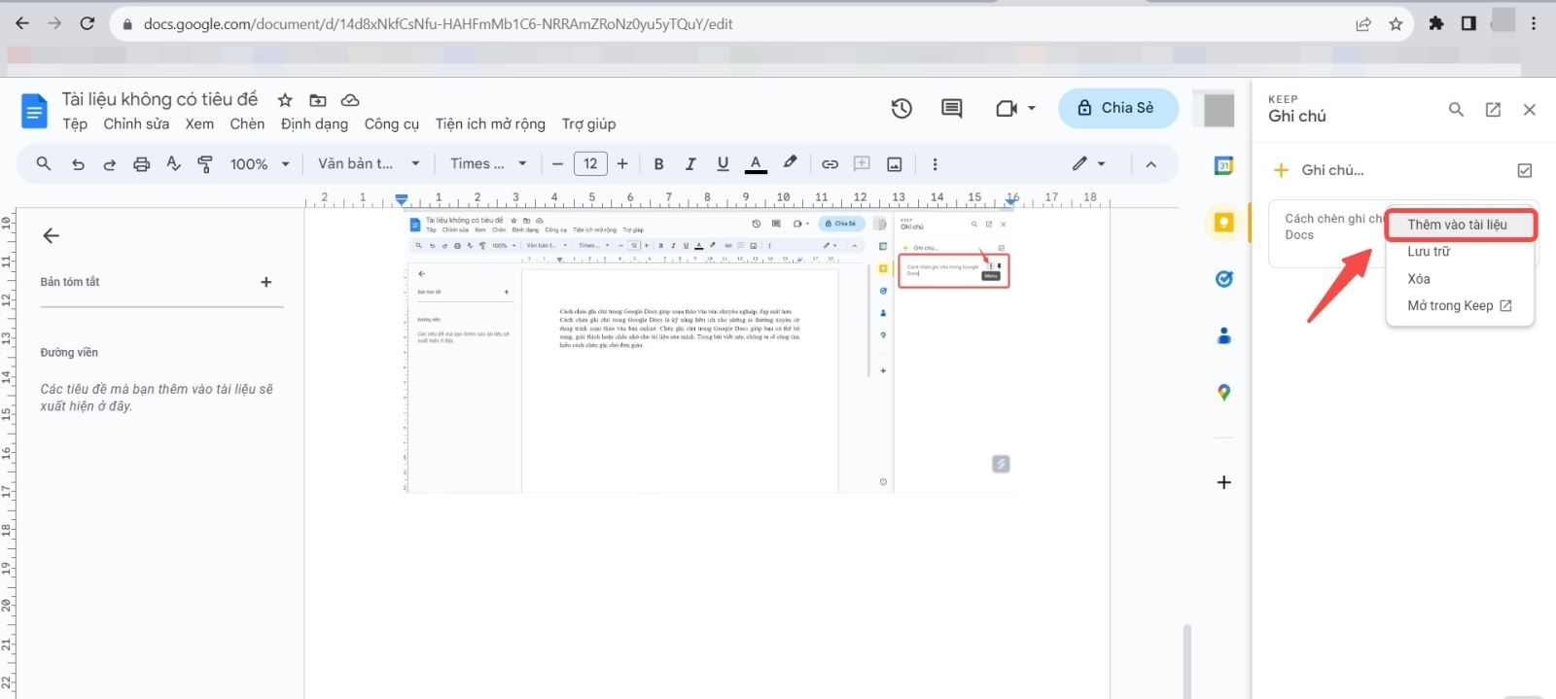Insert an image from the toolbar
1556x699 pixels.
point(895,164)
